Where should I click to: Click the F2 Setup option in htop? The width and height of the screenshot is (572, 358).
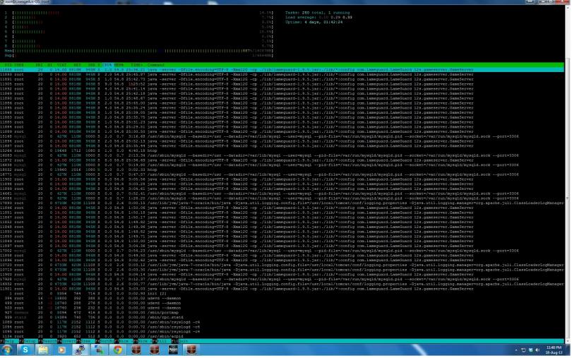click(27, 340)
